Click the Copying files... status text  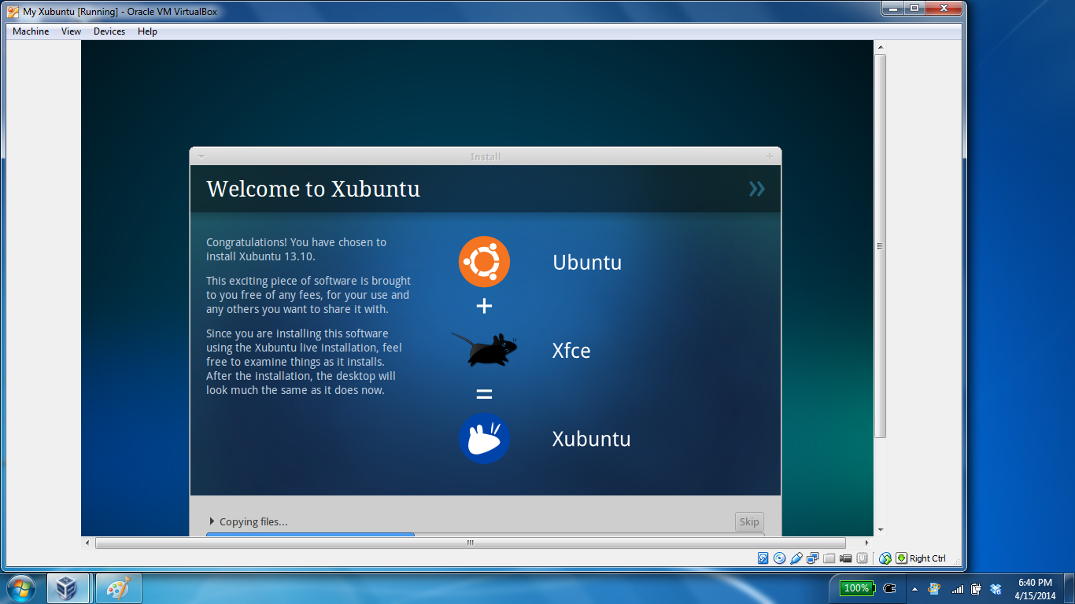coord(253,521)
